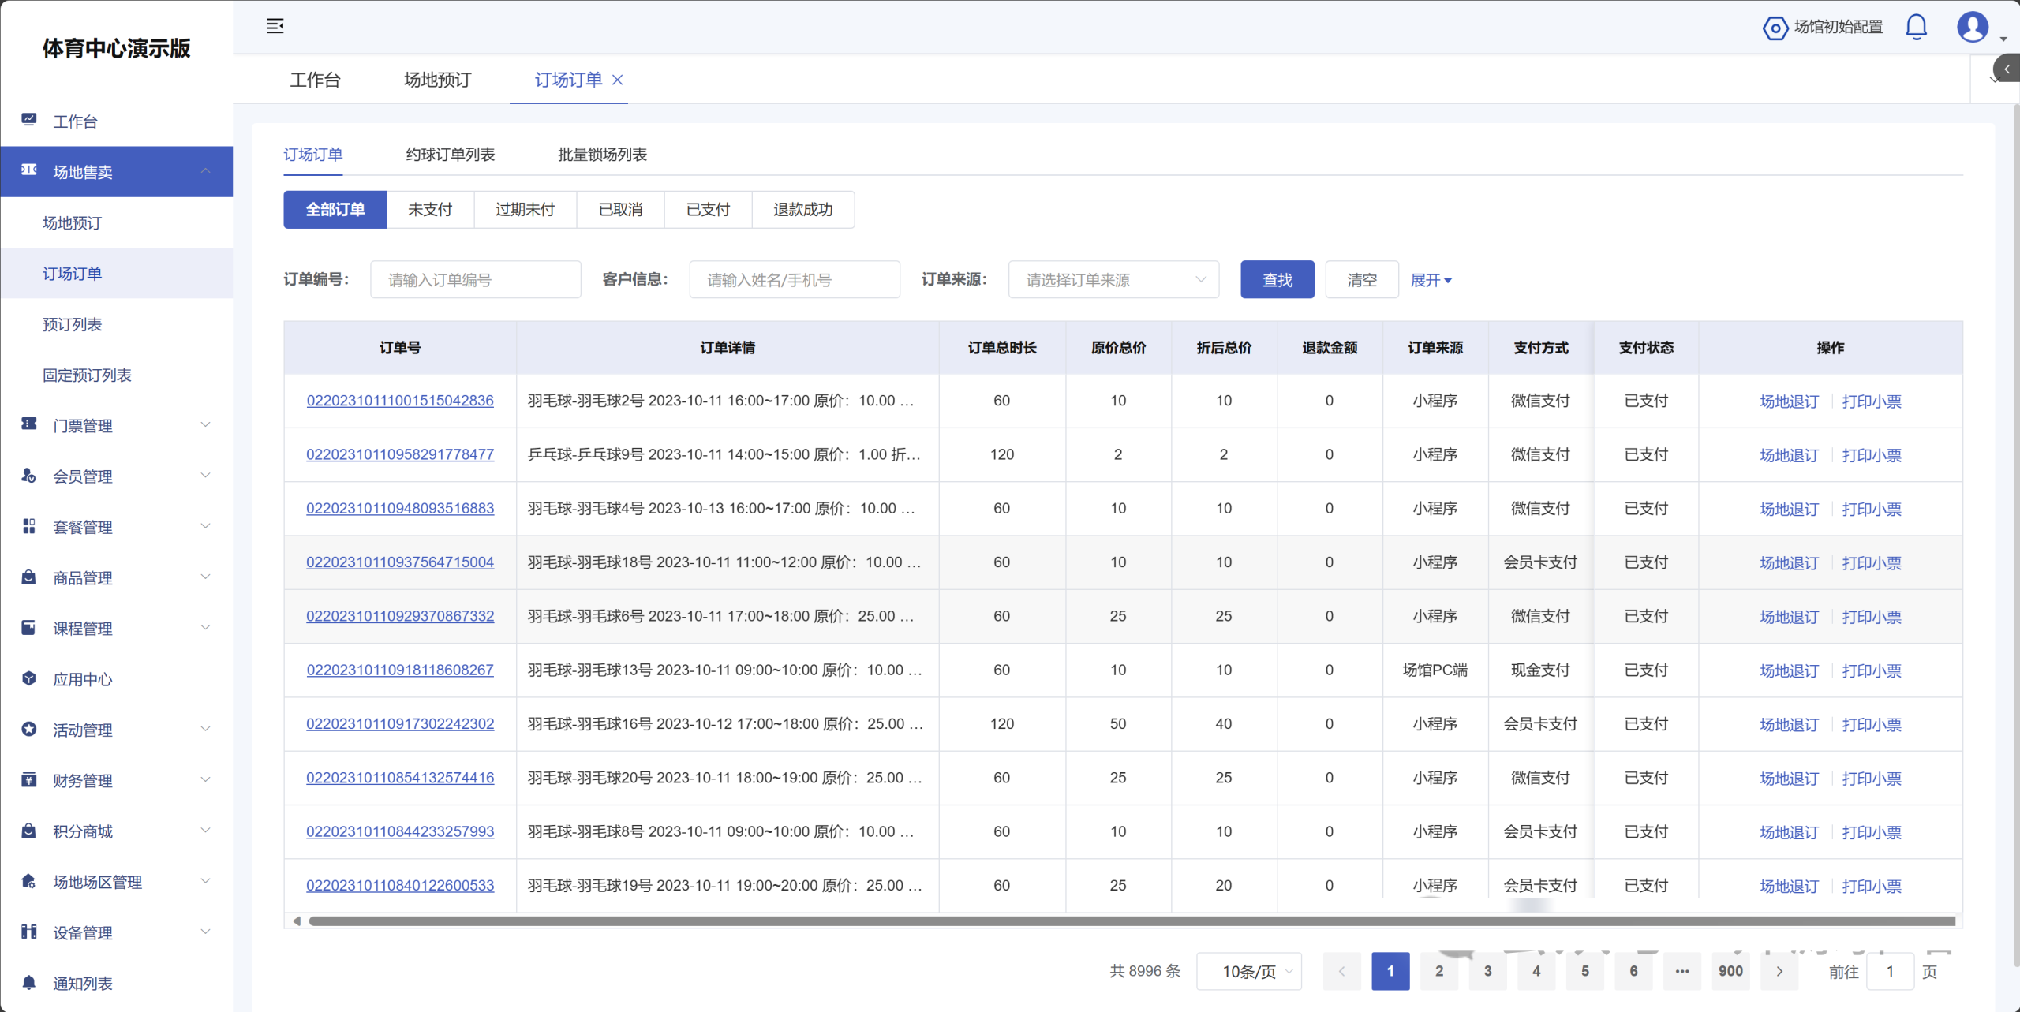Click the 通知列表 bell icon in sidebar

point(29,982)
